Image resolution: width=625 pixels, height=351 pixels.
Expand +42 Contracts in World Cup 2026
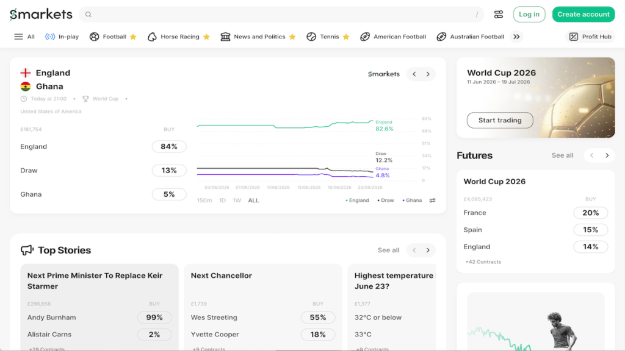click(483, 262)
